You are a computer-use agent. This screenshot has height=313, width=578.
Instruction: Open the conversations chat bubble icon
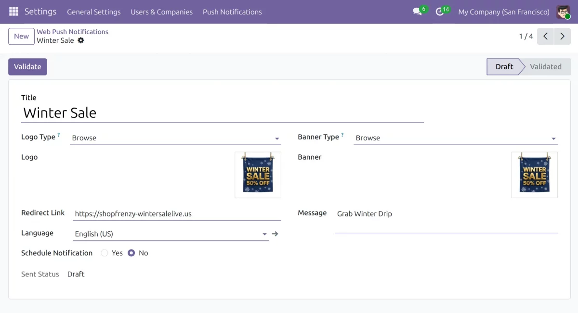click(x=417, y=12)
